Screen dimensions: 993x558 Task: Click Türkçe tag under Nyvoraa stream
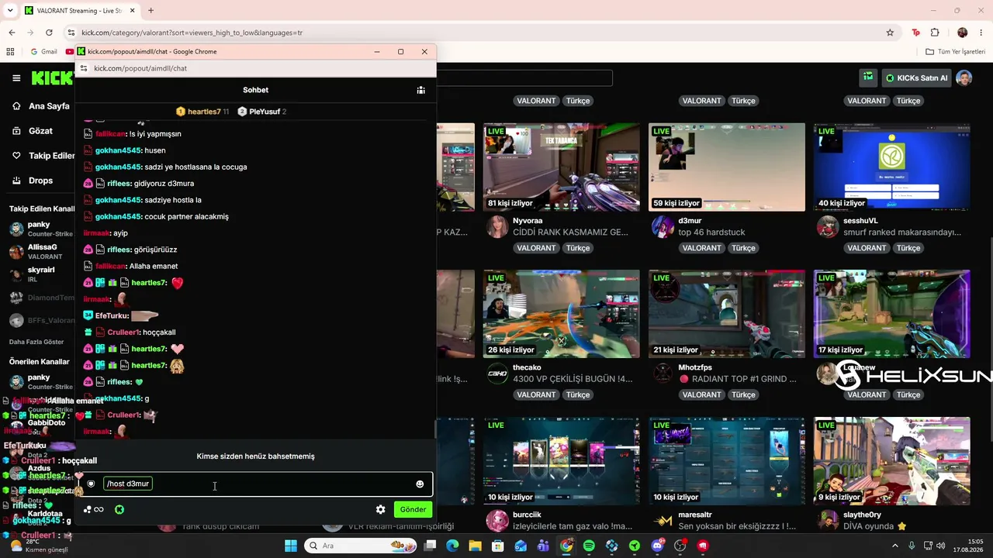[x=578, y=248]
